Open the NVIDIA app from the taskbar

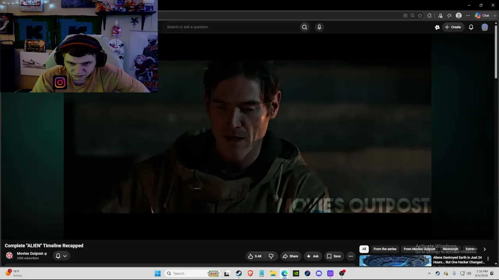[296, 273]
